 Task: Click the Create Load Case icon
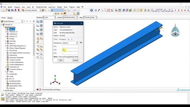tap(38, 34)
